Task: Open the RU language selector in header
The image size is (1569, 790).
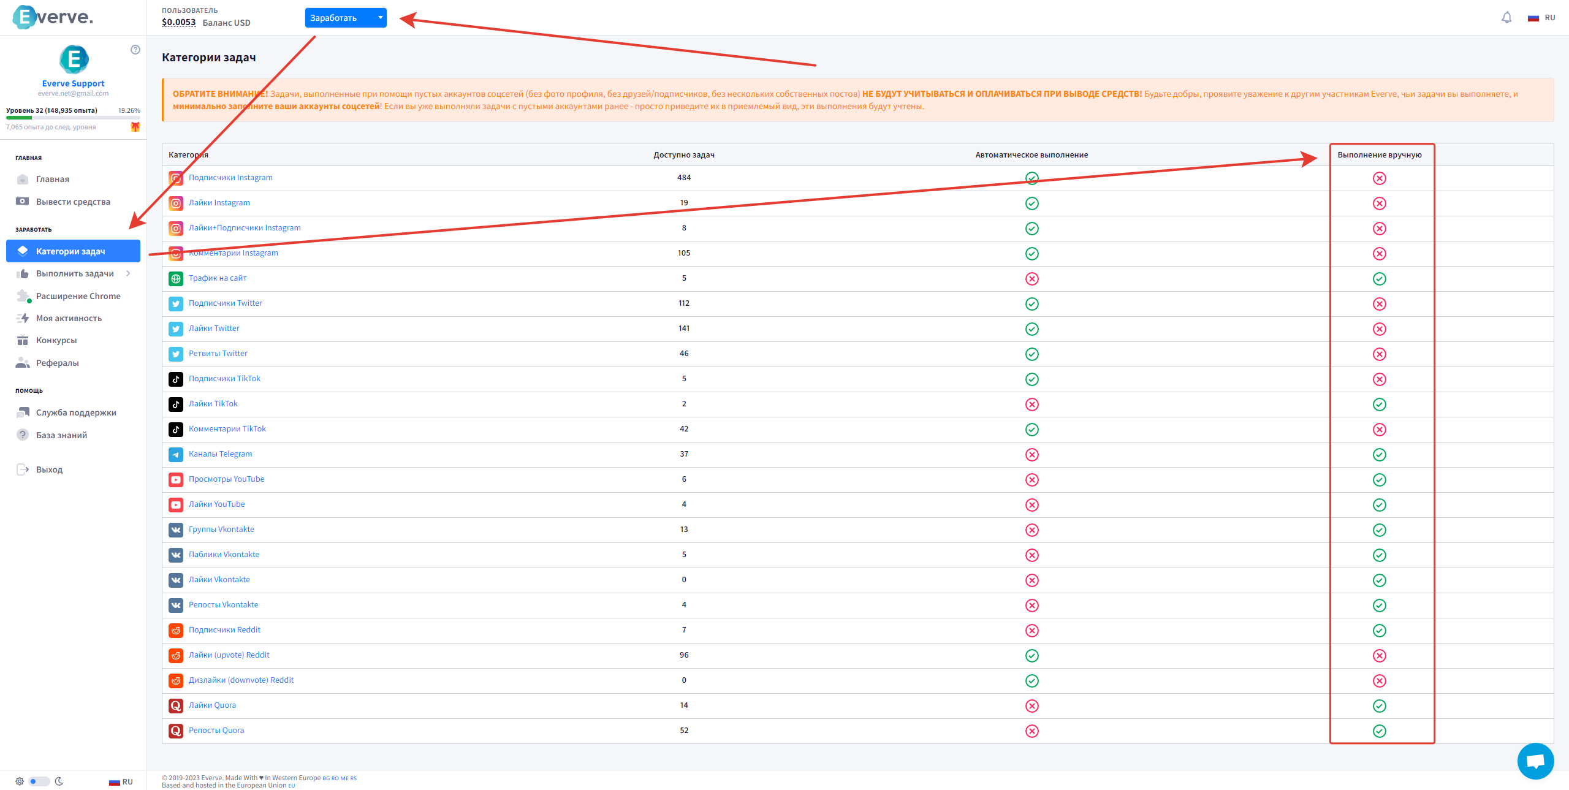Action: [1543, 18]
